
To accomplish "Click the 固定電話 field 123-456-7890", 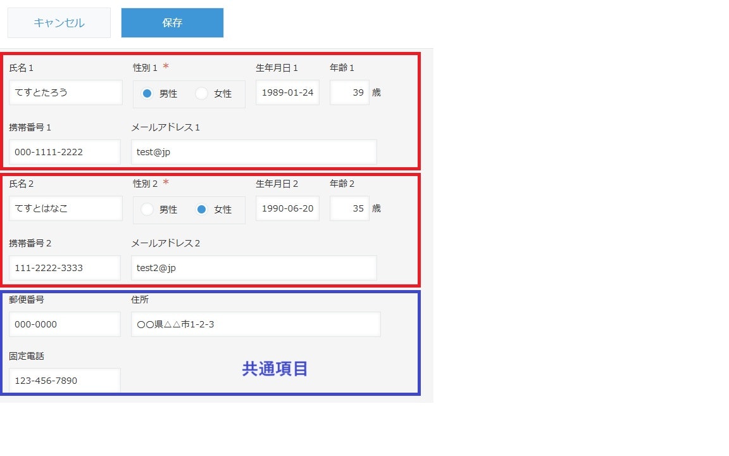I will pyautogui.click(x=65, y=381).
